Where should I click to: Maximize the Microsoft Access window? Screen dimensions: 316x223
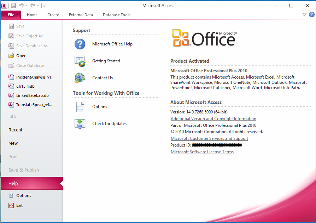coord(291,6)
